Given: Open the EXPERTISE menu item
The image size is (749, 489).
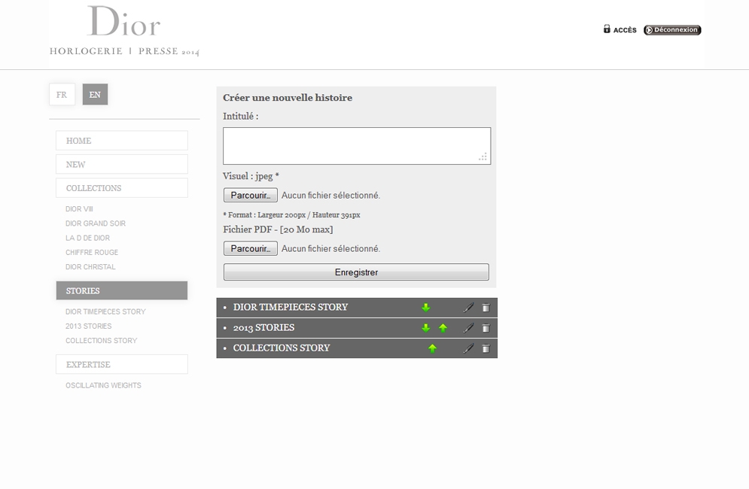Looking at the screenshot, I should click(122, 364).
